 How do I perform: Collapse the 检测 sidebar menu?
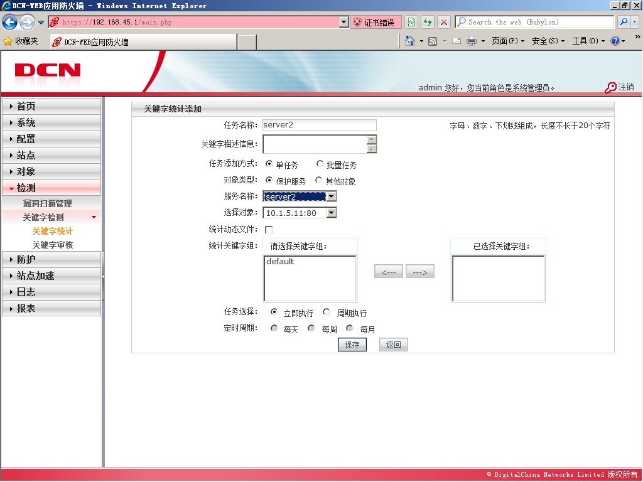coord(51,188)
